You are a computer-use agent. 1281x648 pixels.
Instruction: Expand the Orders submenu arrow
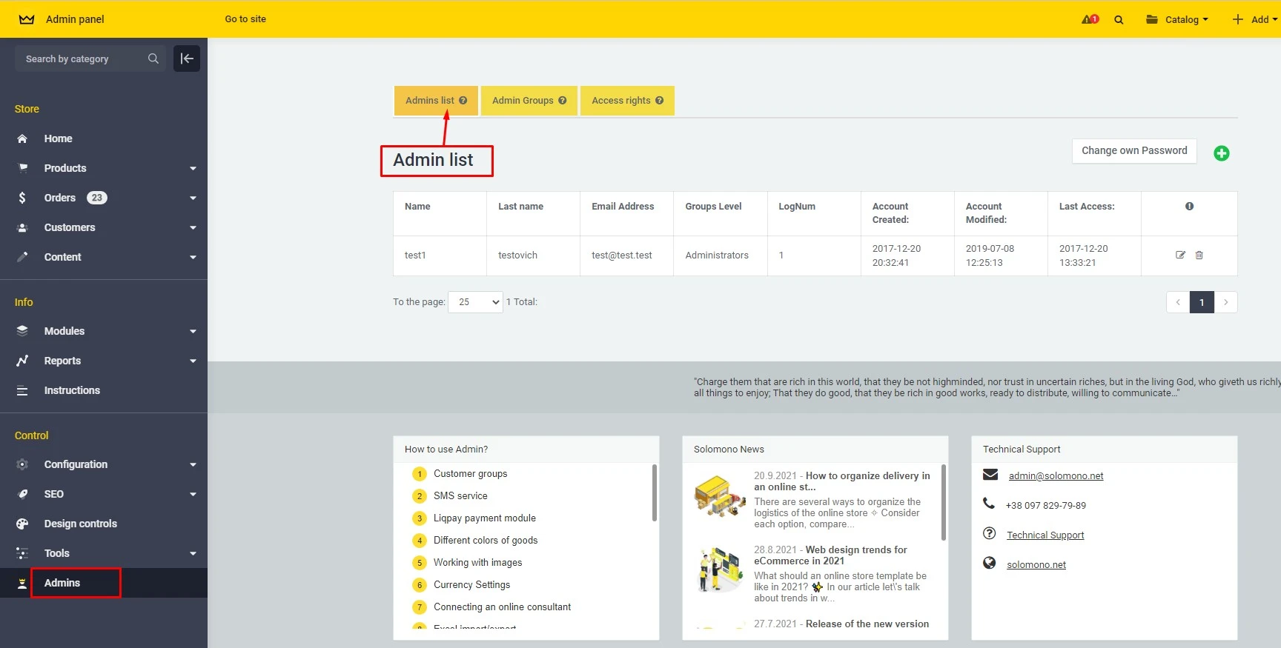(x=193, y=198)
